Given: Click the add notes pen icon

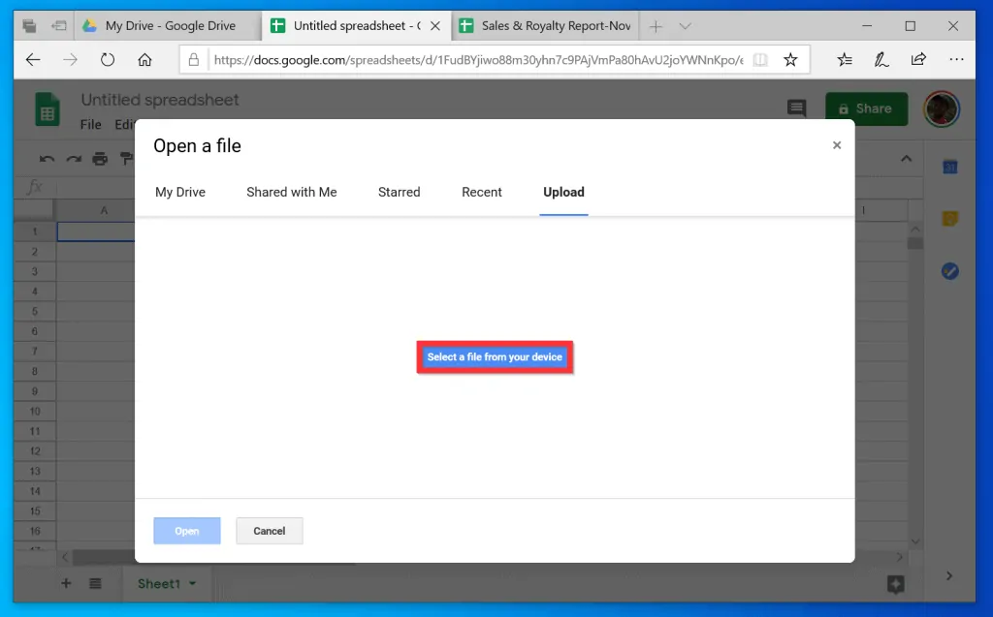Looking at the screenshot, I should pos(881,60).
